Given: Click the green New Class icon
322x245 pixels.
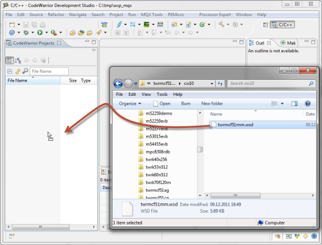Looking at the screenshot, I should point(202,24).
